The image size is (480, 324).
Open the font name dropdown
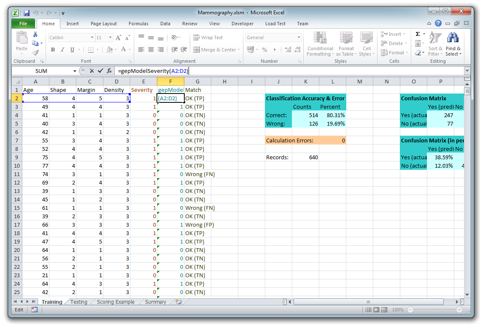[92, 37]
